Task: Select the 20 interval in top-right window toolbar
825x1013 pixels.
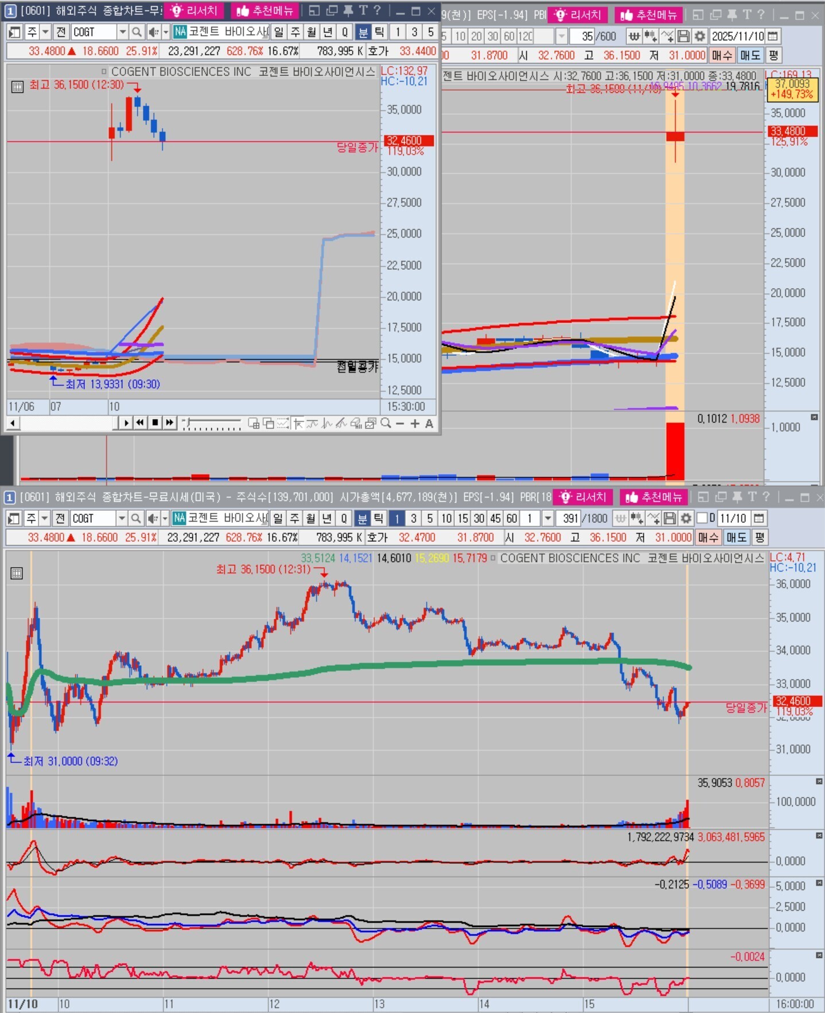Action: pyautogui.click(x=476, y=37)
